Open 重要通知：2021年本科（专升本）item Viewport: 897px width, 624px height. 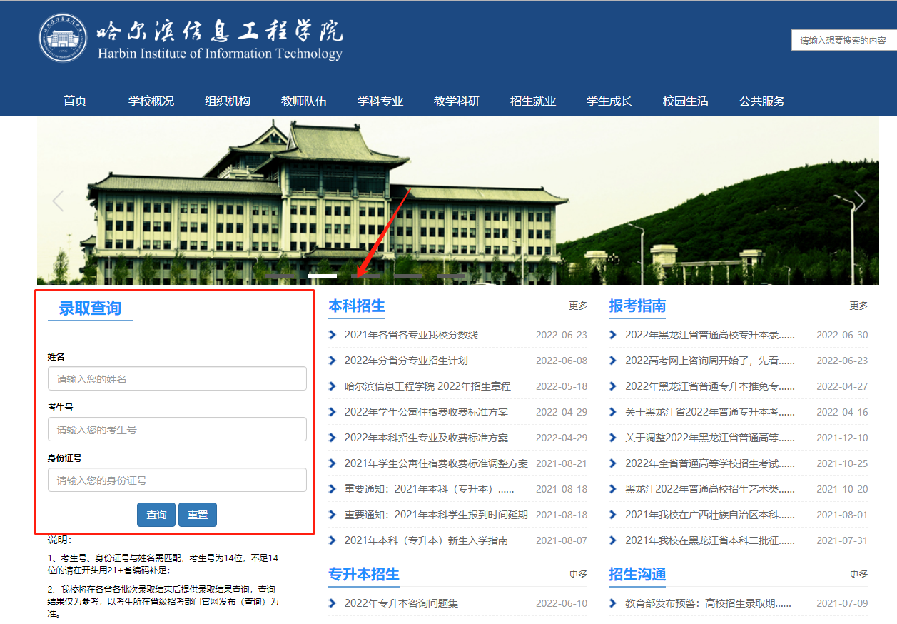pos(429,489)
